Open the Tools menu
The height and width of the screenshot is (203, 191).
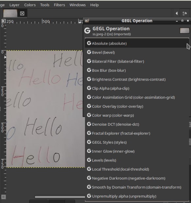pyautogui.click(x=45, y=5)
